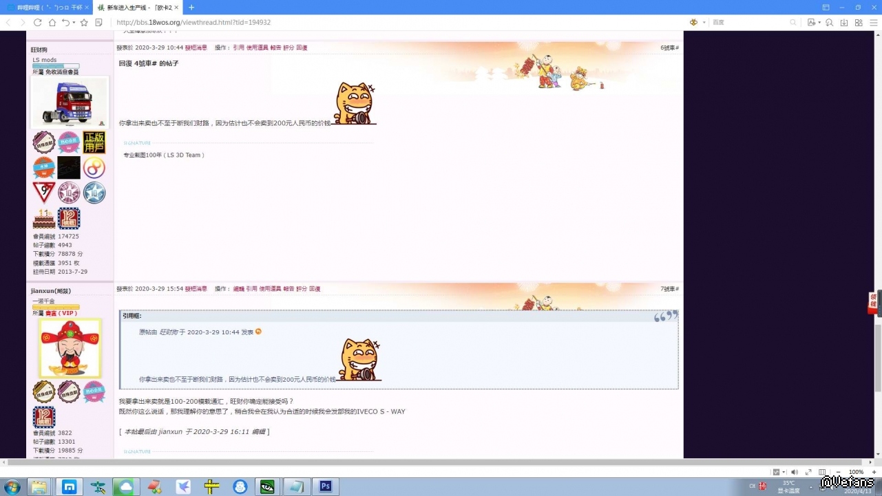The image size is (882, 496).
Task: Open the page translation tool icon
Action: 811,23
